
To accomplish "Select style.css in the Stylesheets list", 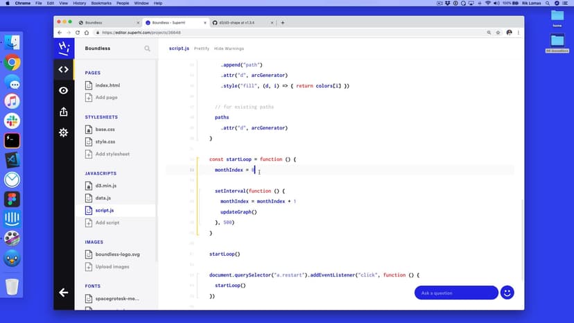I will 105,141.
